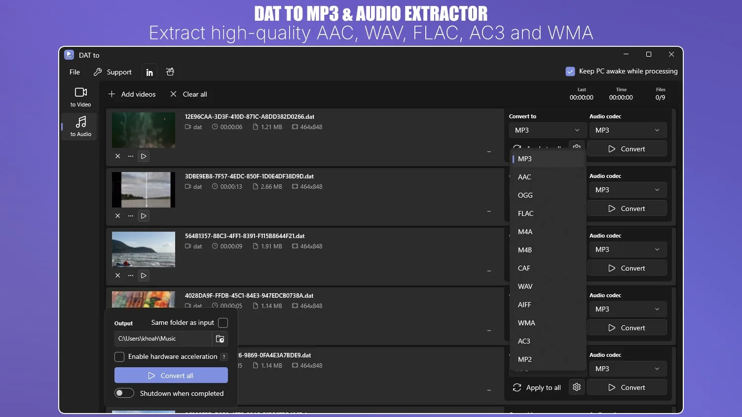Open the File menu
Image resolution: width=742 pixels, height=417 pixels.
(x=74, y=72)
